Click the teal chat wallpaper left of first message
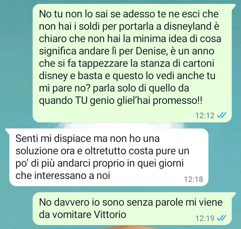The width and height of the screenshot is (241, 229). click(x=16, y=61)
